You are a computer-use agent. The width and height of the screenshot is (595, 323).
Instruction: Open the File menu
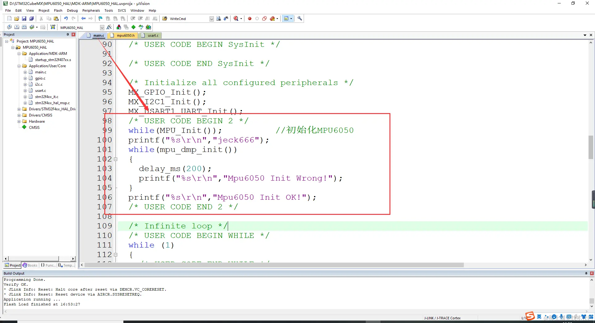8,10
